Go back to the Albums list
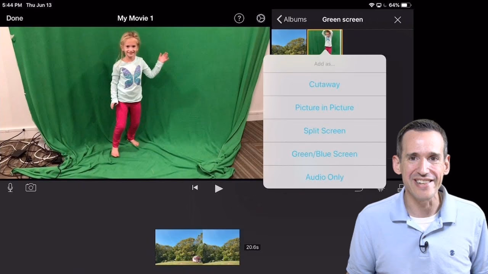The width and height of the screenshot is (488, 274). coord(292,19)
